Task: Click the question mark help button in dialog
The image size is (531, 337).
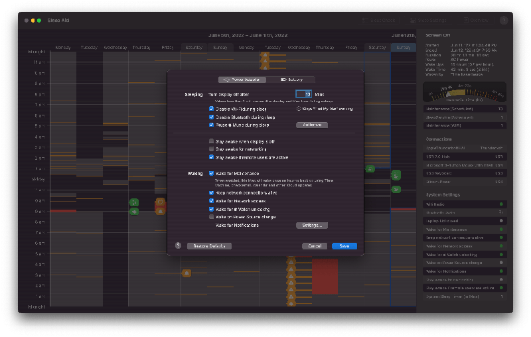Action: [x=178, y=245]
